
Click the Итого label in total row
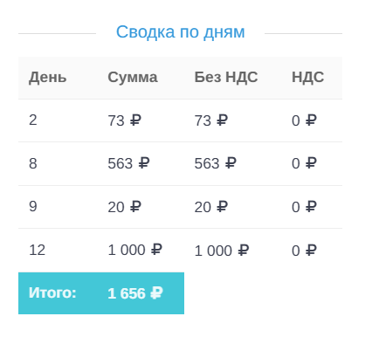tap(52, 292)
